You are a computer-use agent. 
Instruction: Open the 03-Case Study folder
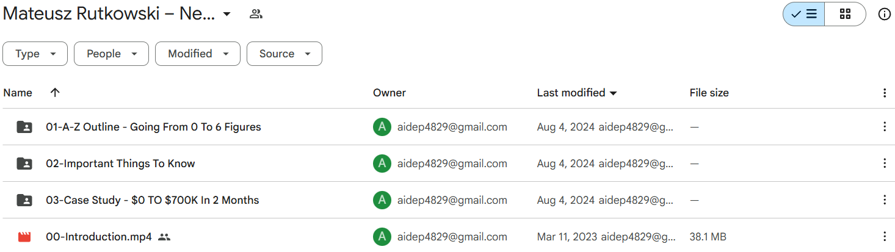point(152,200)
